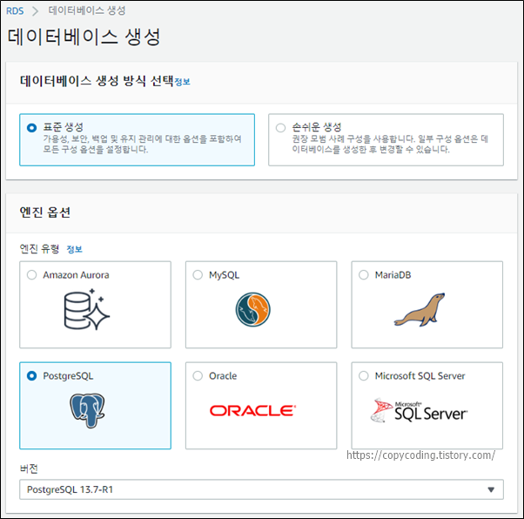Click the MariaDB seal logo
The image size is (524, 519).
[x=419, y=310]
